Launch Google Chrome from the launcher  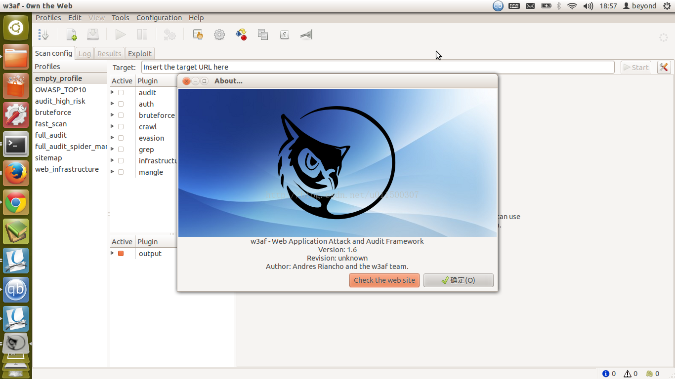pyautogui.click(x=16, y=203)
